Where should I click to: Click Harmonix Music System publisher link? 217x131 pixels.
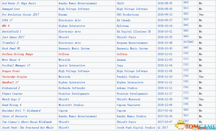pos(74,48)
